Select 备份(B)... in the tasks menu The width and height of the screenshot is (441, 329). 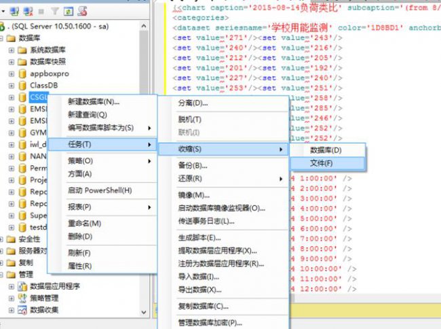193,166
